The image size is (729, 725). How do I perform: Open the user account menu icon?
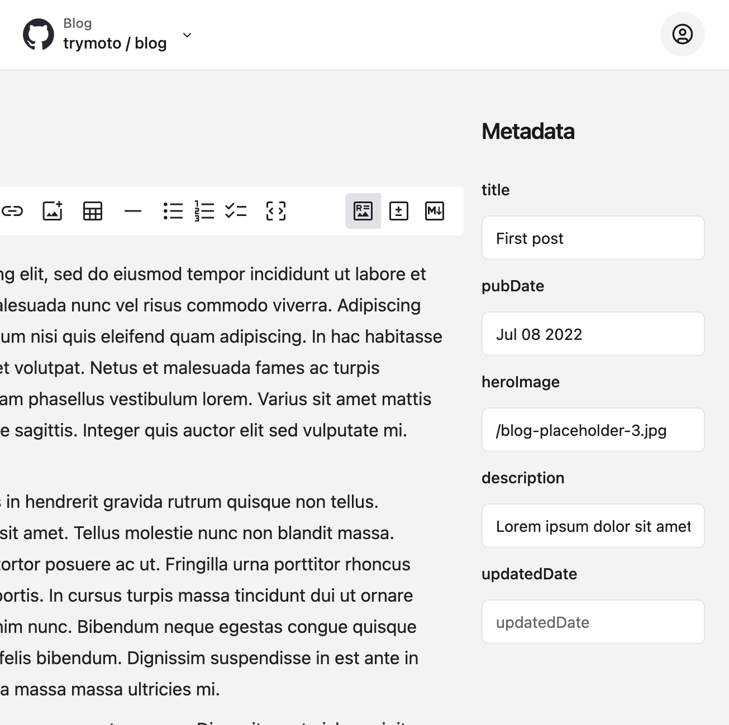point(682,34)
